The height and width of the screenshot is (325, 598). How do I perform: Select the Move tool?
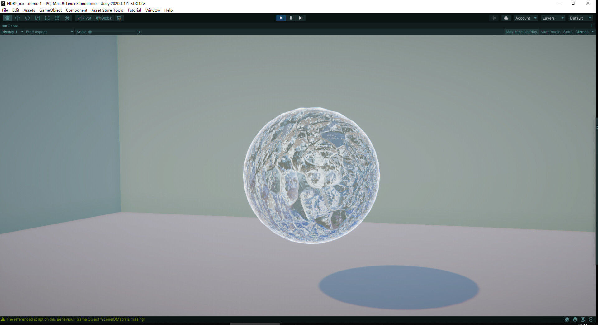tap(17, 18)
